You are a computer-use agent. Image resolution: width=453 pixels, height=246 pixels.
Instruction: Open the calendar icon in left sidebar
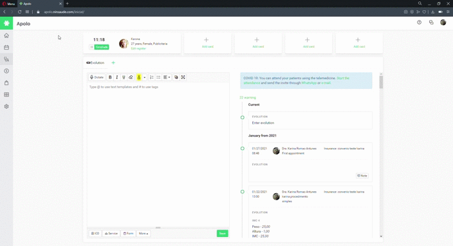pos(6,48)
